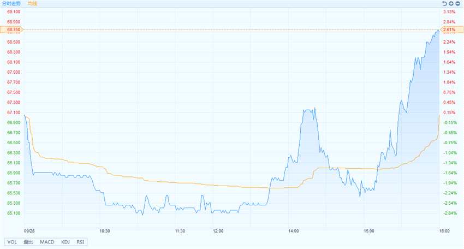Screen dimensions: 464x249
Task: Select the 10:30 time axis label
Action: coord(105,231)
